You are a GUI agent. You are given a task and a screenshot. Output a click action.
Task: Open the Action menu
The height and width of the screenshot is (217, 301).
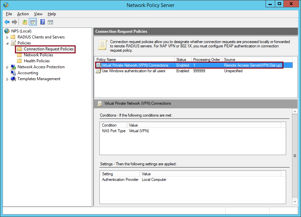point(23,14)
